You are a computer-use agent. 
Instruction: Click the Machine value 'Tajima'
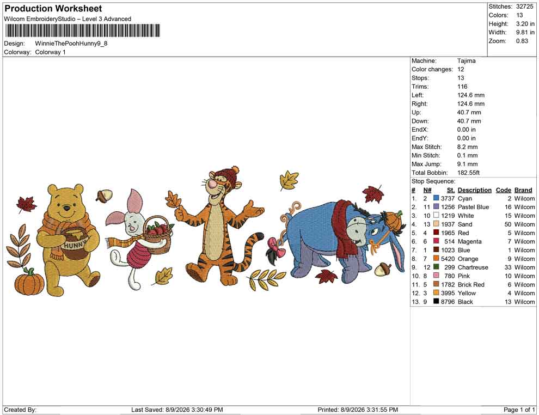click(467, 60)
